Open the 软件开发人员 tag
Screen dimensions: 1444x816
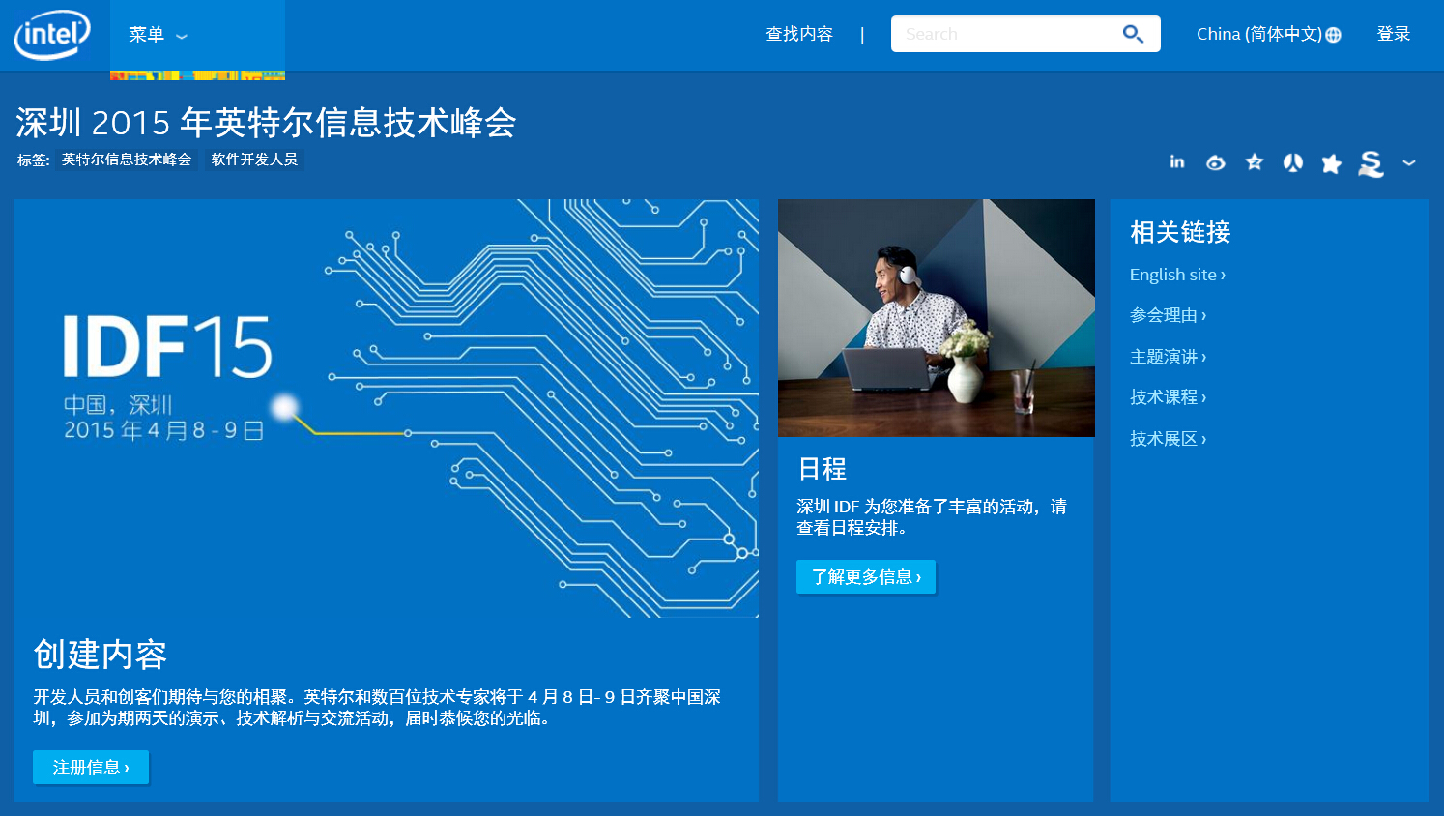254,160
